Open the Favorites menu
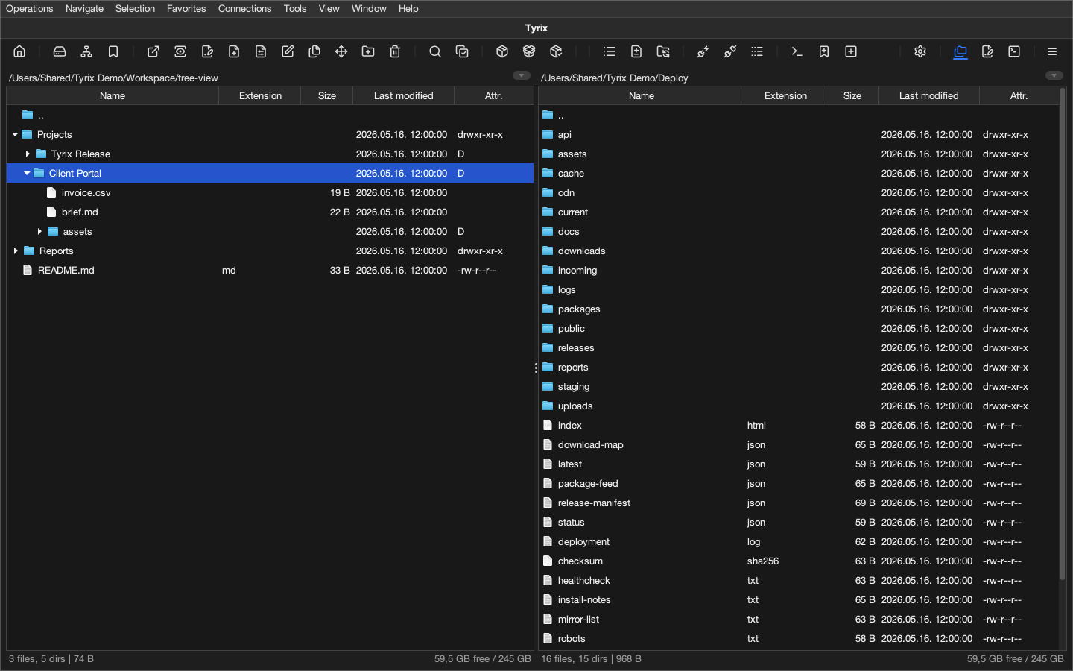 tap(186, 9)
